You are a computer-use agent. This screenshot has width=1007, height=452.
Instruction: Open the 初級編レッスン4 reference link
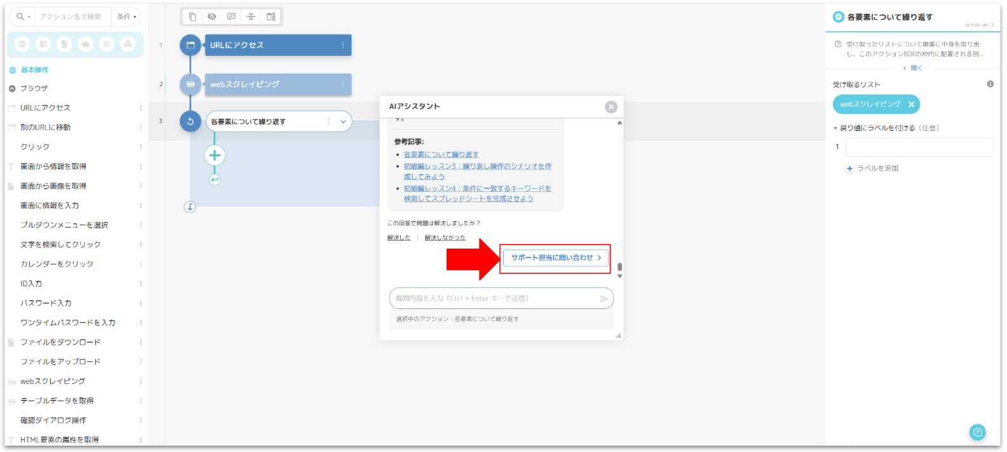click(478, 193)
